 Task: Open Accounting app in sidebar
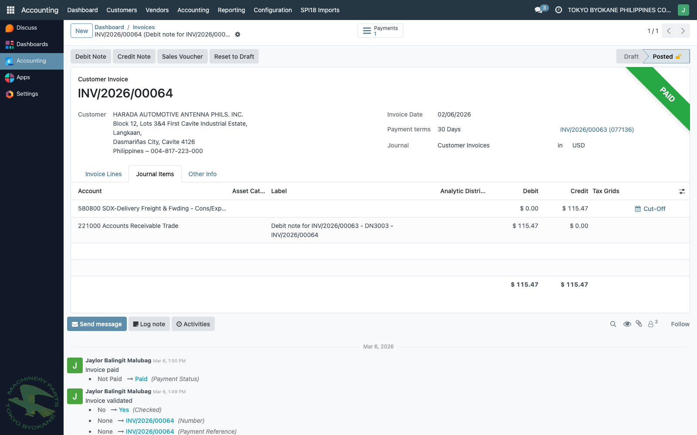(x=32, y=61)
